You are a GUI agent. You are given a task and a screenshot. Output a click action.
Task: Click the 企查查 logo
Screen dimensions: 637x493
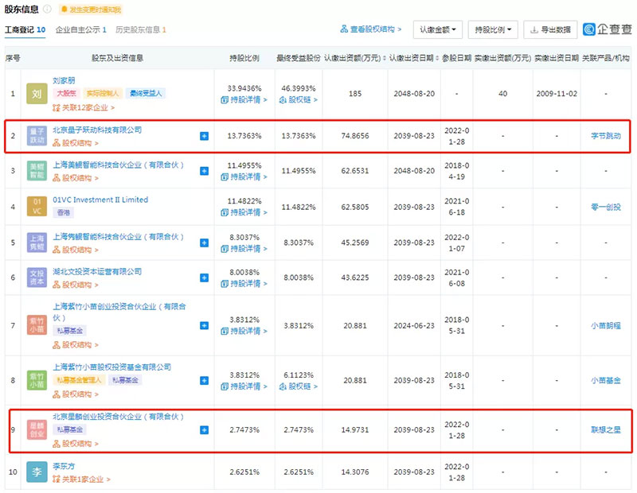point(608,29)
